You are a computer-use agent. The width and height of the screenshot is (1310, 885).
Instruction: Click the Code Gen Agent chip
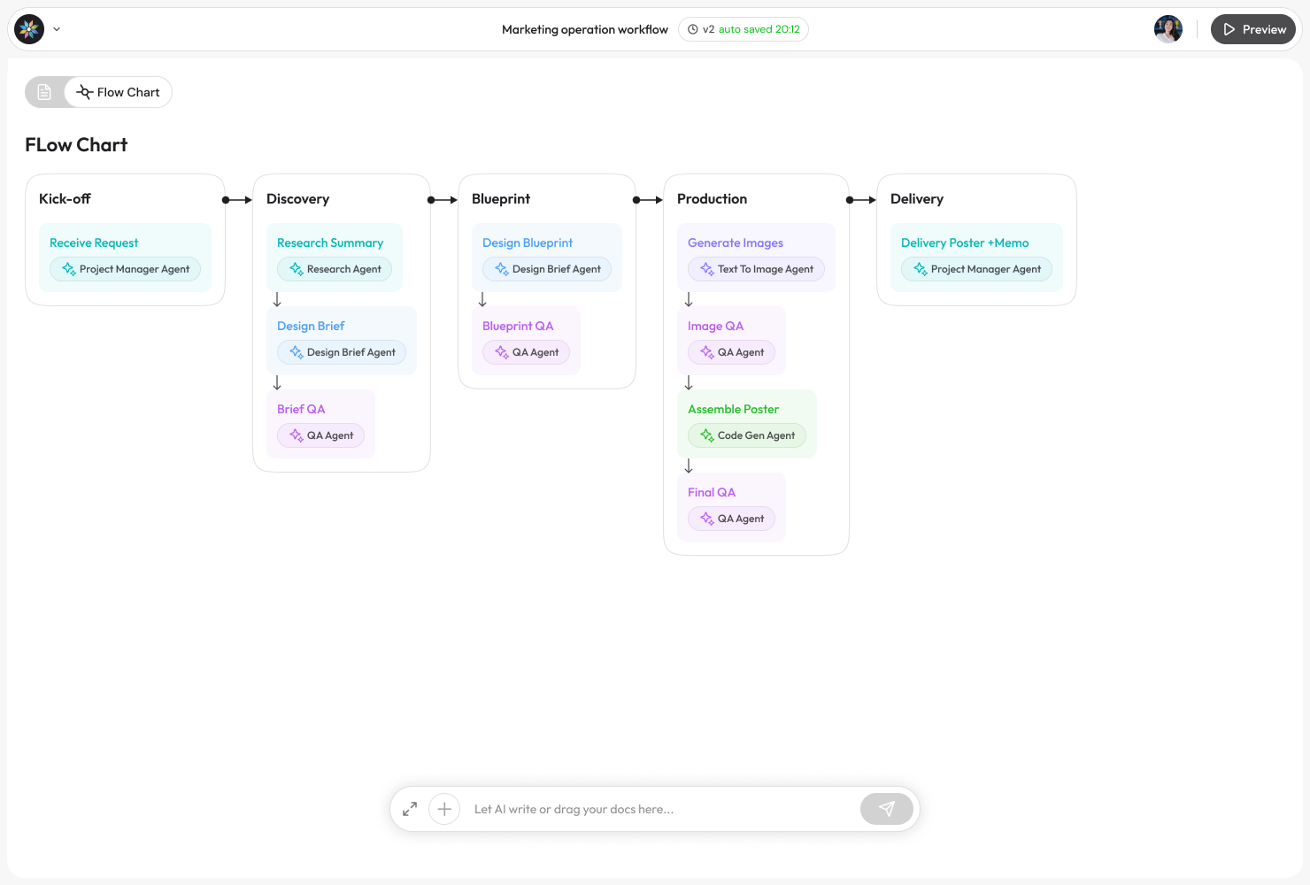747,435
